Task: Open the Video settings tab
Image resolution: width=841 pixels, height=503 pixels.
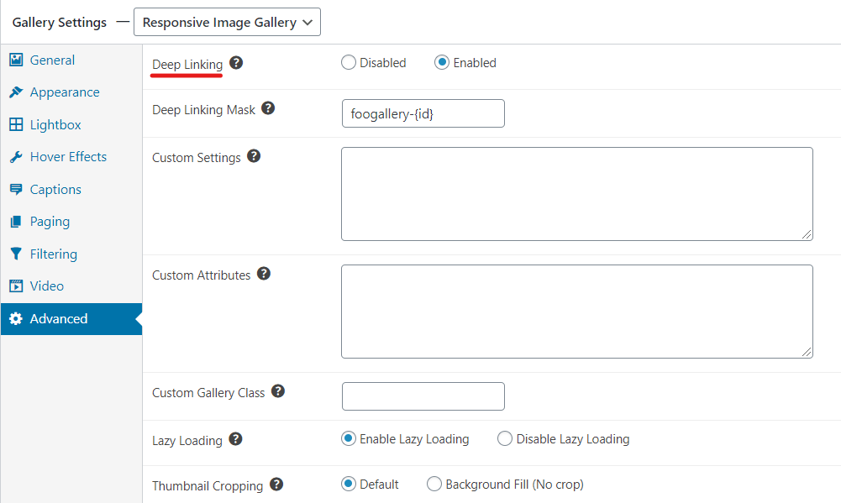Action: point(71,286)
